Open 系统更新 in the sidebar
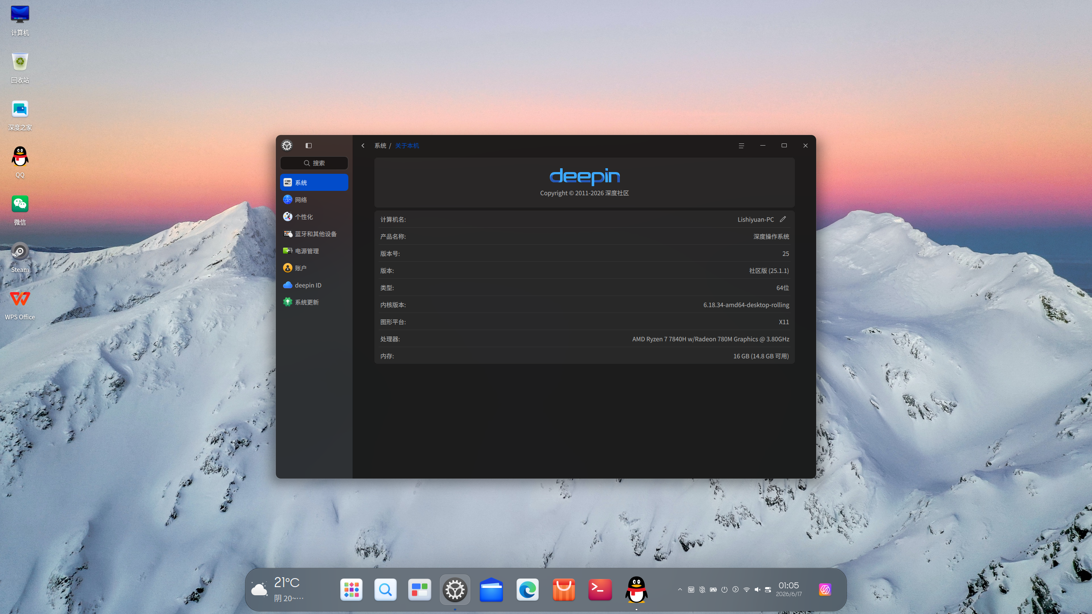The height and width of the screenshot is (614, 1092). (x=314, y=302)
